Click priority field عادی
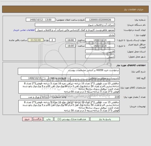Screen dimensions: 151x146 pyautogui.click(x=100, y=35)
